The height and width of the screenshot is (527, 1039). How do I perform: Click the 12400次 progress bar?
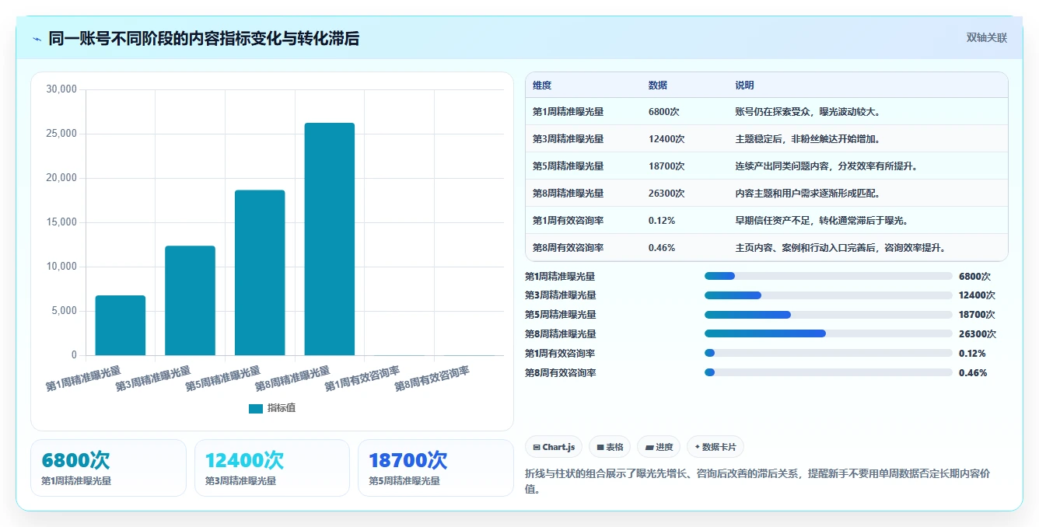point(828,295)
